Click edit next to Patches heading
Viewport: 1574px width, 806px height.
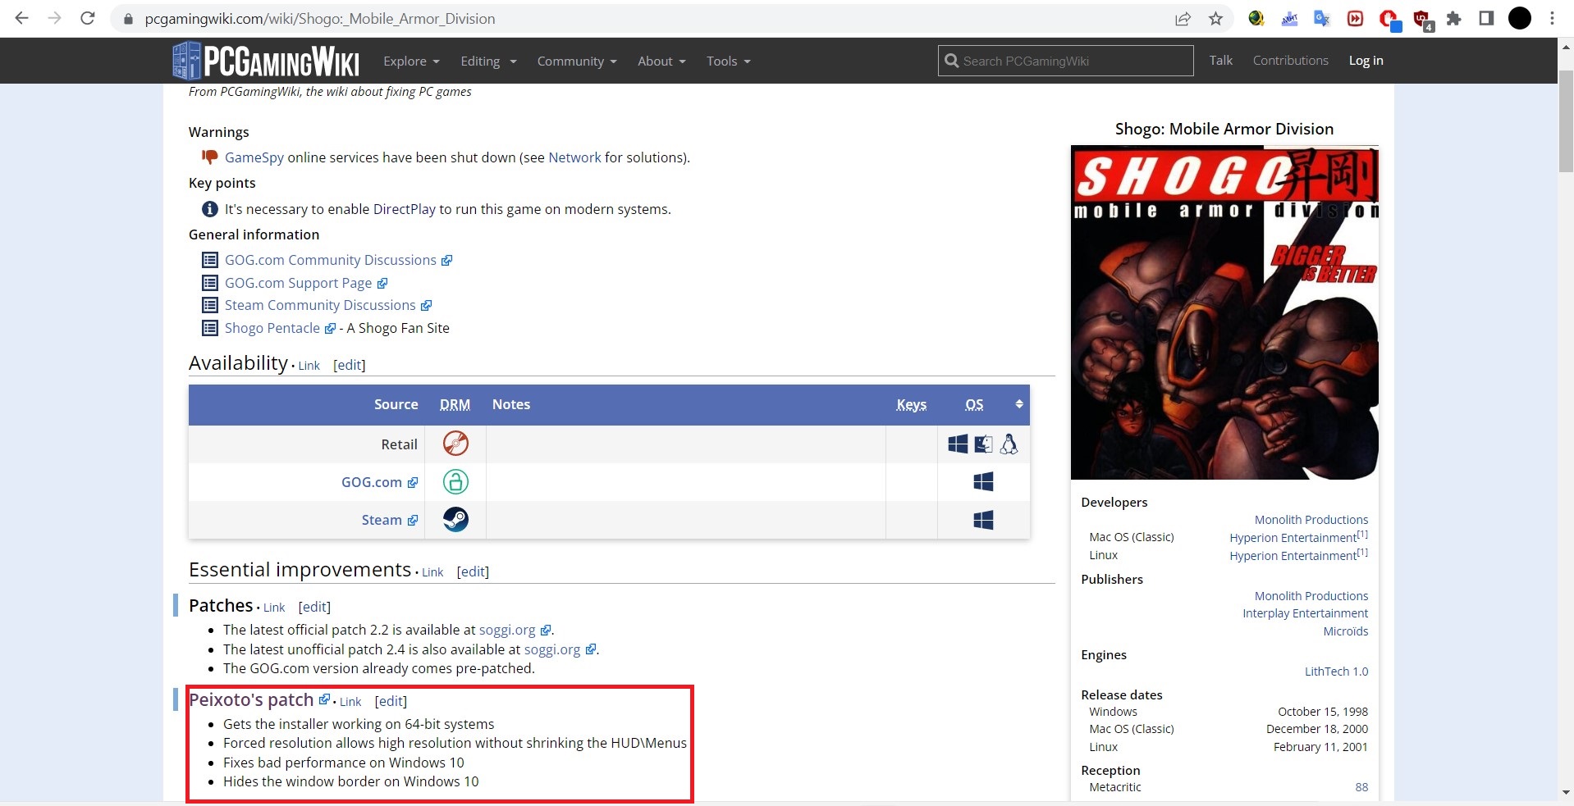pos(314,607)
